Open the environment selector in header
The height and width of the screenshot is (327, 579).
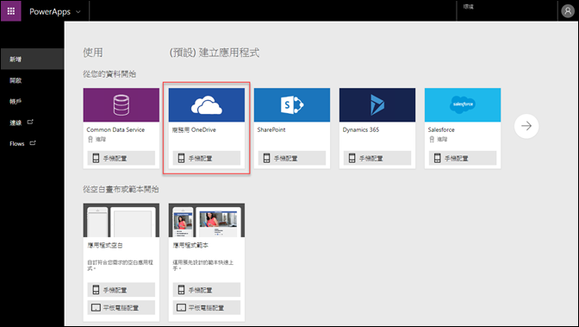point(507,10)
